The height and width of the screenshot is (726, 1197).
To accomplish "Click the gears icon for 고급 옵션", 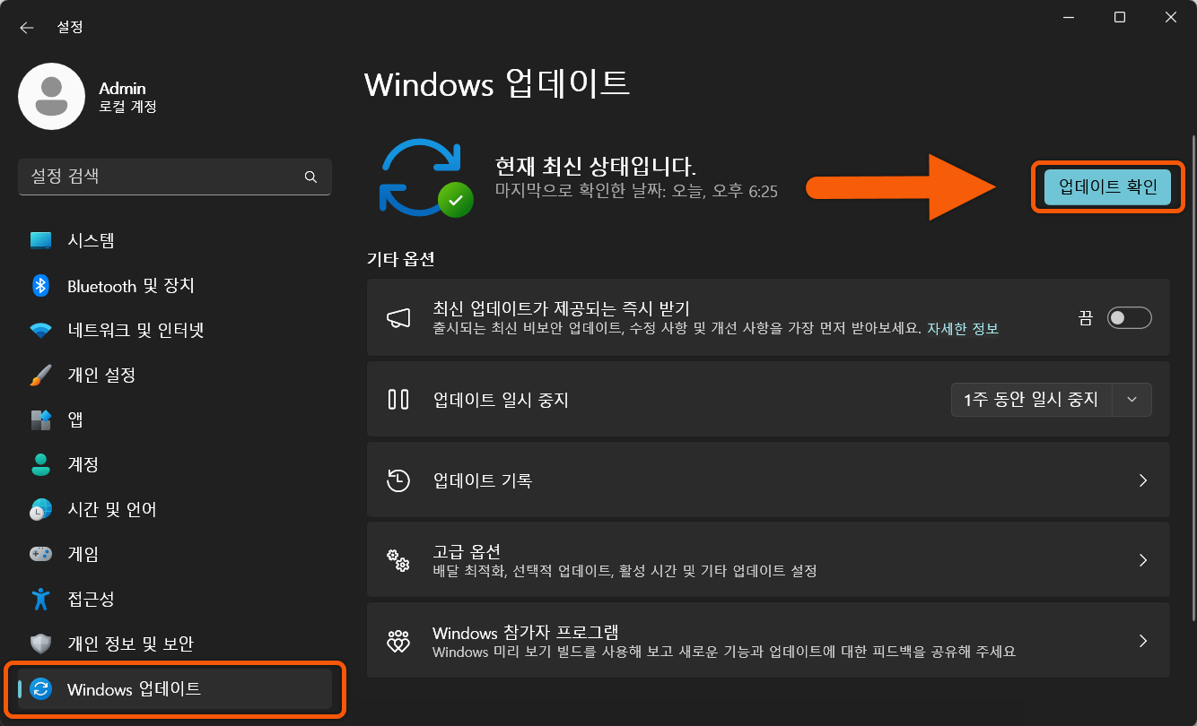I will 398,560.
